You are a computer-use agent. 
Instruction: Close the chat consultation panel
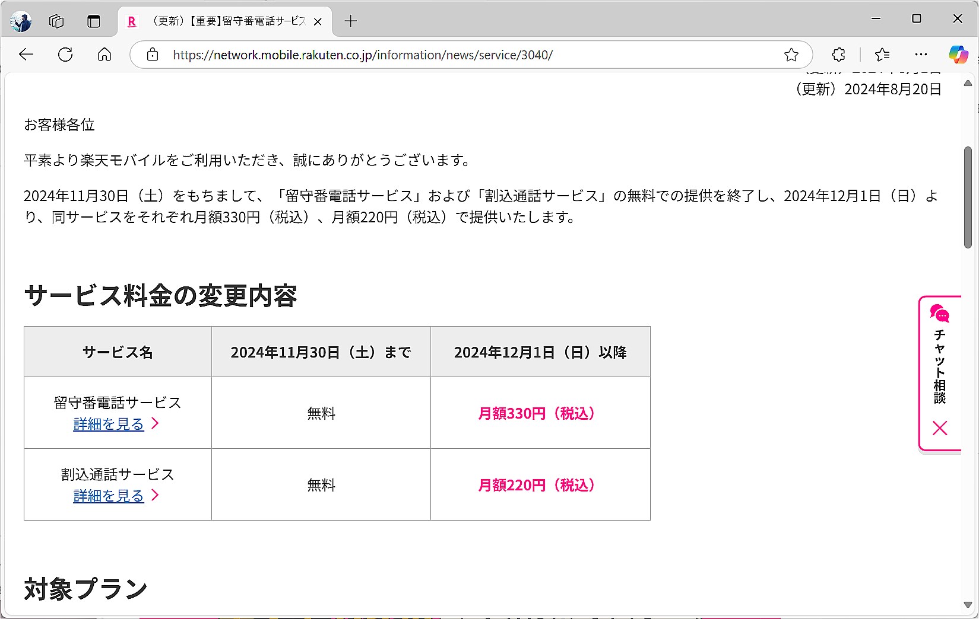(940, 428)
